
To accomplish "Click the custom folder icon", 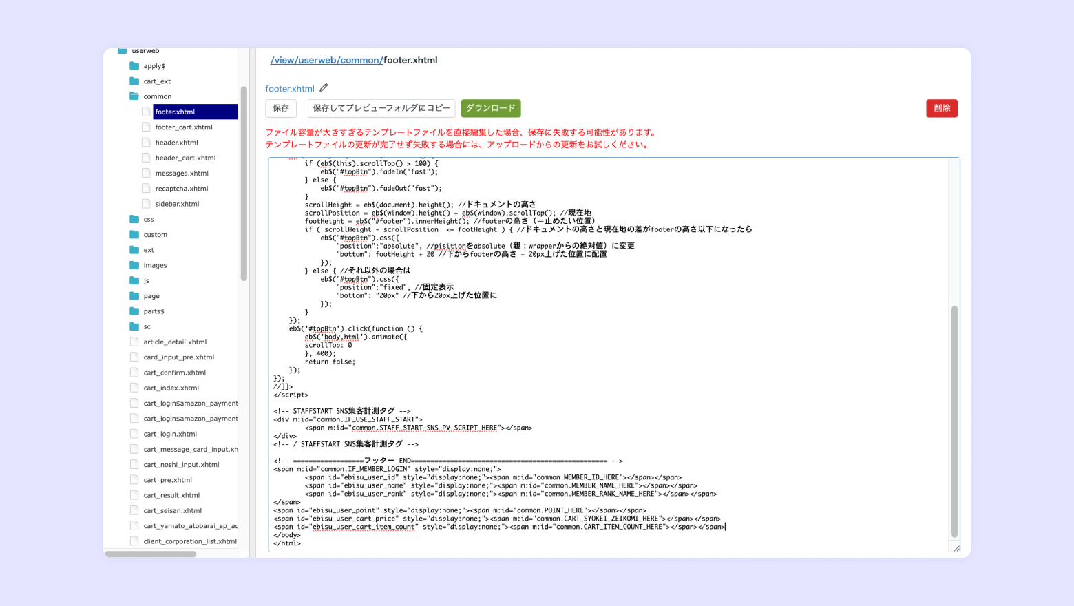I will pos(134,235).
